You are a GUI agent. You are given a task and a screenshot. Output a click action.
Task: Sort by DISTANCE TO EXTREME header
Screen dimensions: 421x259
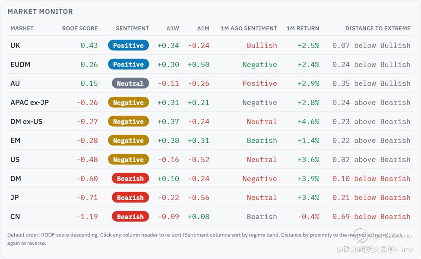click(378, 29)
